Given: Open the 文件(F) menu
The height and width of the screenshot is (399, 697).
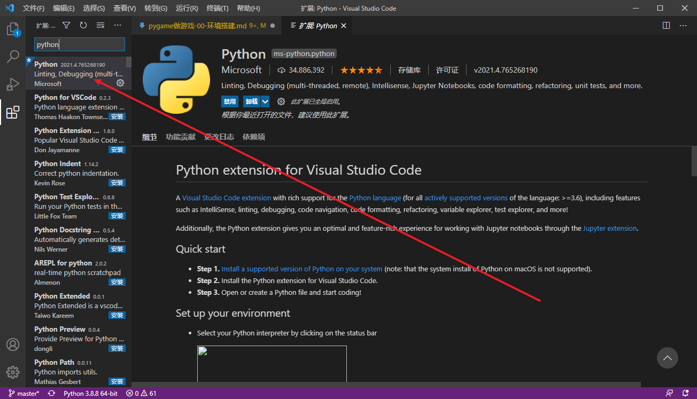Looking at the screenshot, I should (x=34, y=9).
